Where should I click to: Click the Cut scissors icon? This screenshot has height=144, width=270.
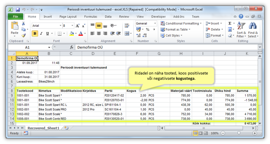[x=23, y=24]
